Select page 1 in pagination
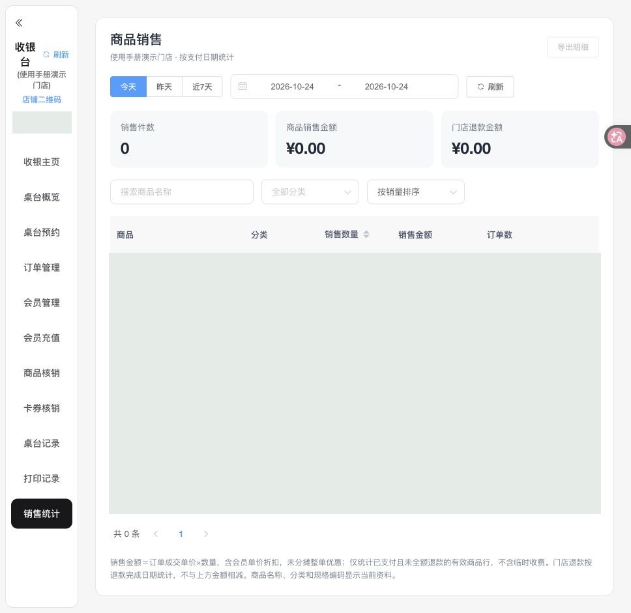 (x=181, y=534)
